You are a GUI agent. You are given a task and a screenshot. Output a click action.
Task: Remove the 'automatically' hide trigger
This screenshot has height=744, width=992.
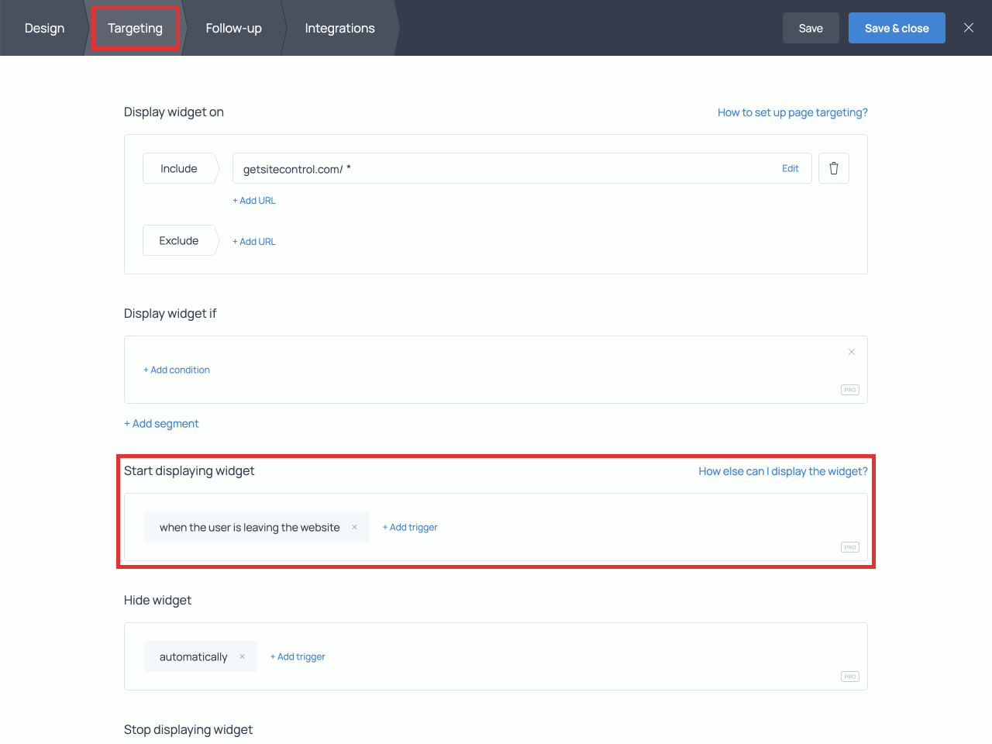click(243, 656)
